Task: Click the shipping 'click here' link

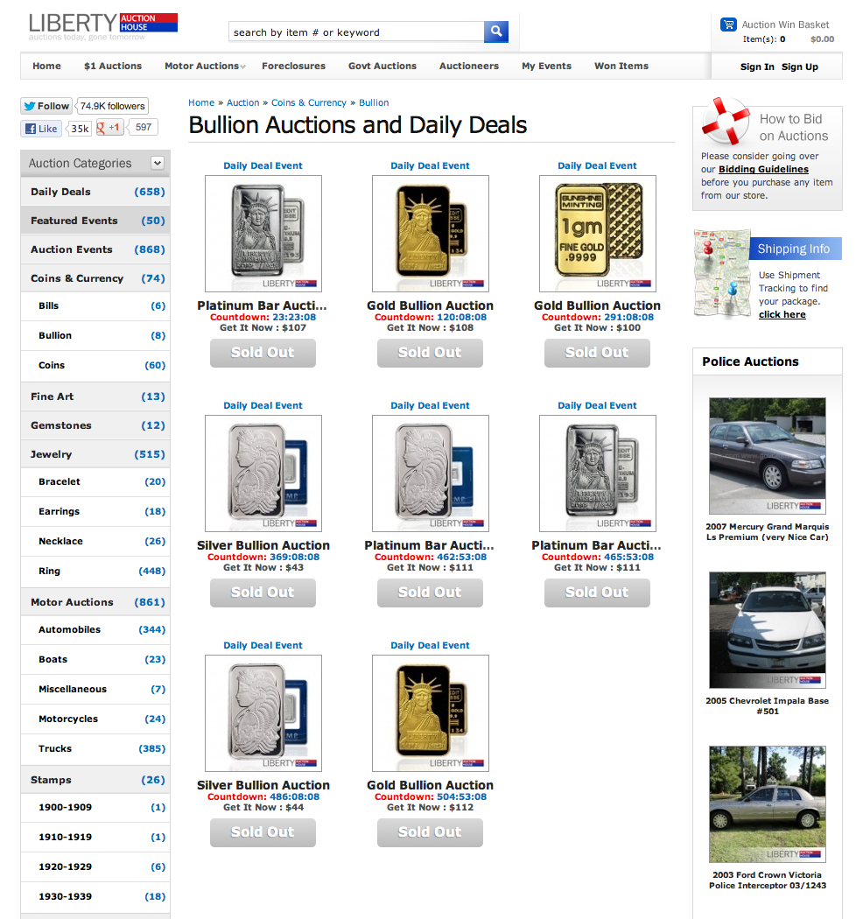Action: (x=782, y=315)
